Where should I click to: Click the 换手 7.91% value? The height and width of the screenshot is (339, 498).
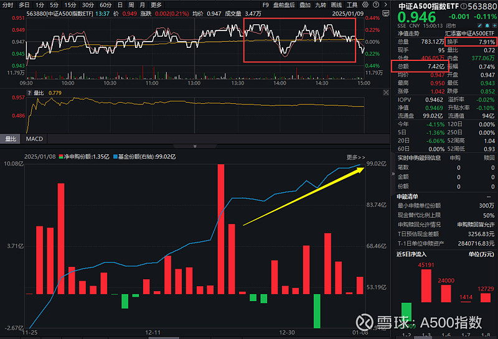487,42
